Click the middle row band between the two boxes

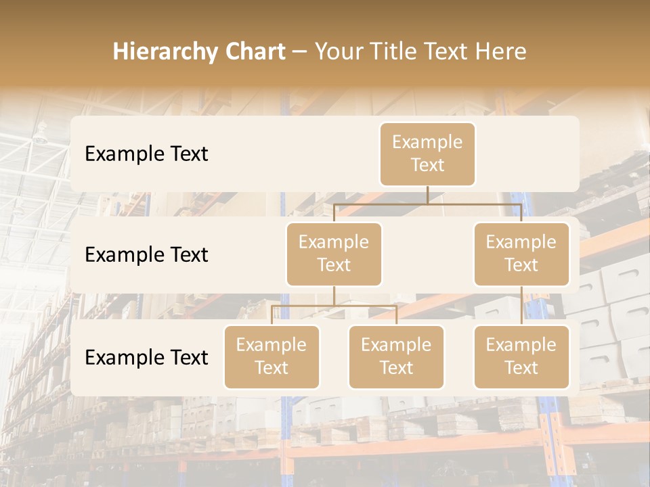[x=427, y=255]
